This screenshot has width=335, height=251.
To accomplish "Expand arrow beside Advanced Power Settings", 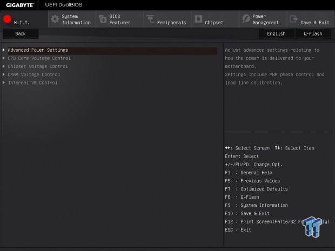I will (x=4, y=50).
